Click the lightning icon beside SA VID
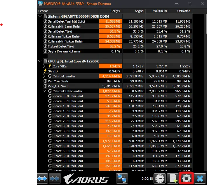Screen dimensions: 207x185 (x=45, y=71)
